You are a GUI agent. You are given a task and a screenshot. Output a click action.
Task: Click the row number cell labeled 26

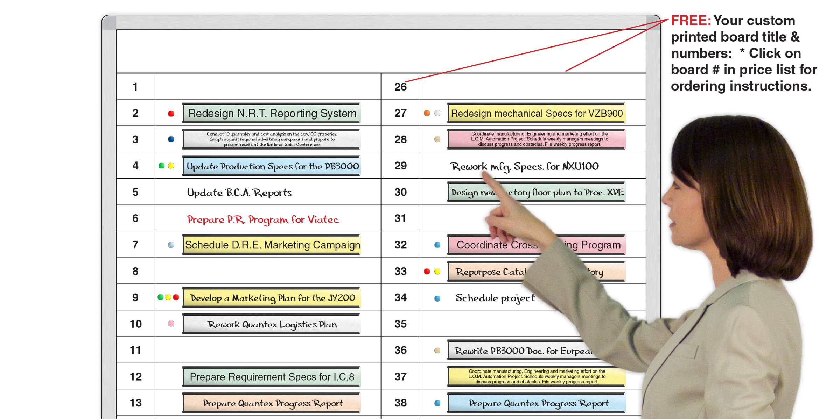(401, 87)
